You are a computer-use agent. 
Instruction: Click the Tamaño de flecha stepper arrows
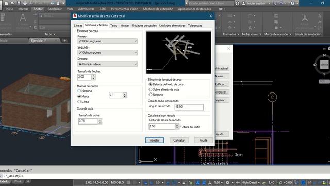93,77
